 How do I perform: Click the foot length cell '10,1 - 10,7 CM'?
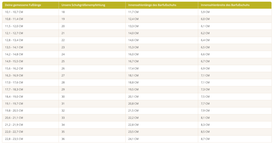coord(14,12)
